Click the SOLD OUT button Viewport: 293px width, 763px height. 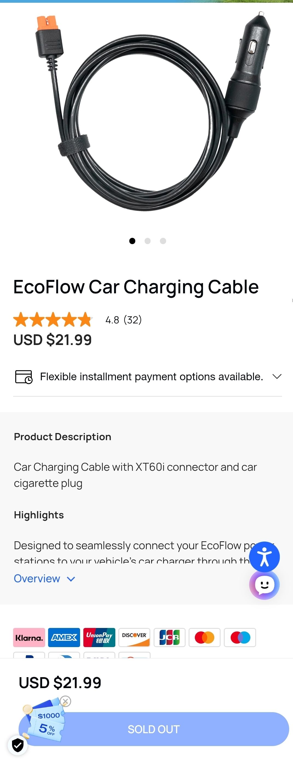pyautogui.click(x=154, y=729)
